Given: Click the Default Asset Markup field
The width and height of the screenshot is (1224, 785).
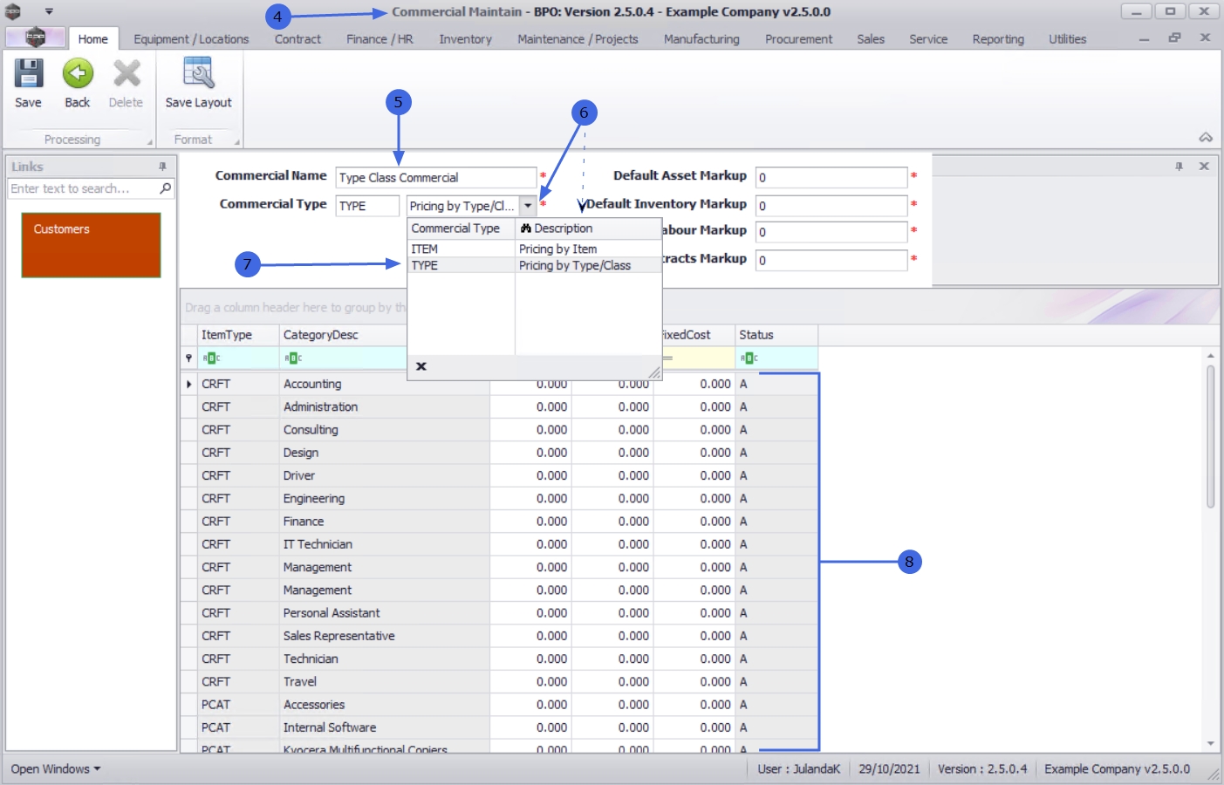Looking at the screenshot, I should pyautogui.click(x=831, y=177).
